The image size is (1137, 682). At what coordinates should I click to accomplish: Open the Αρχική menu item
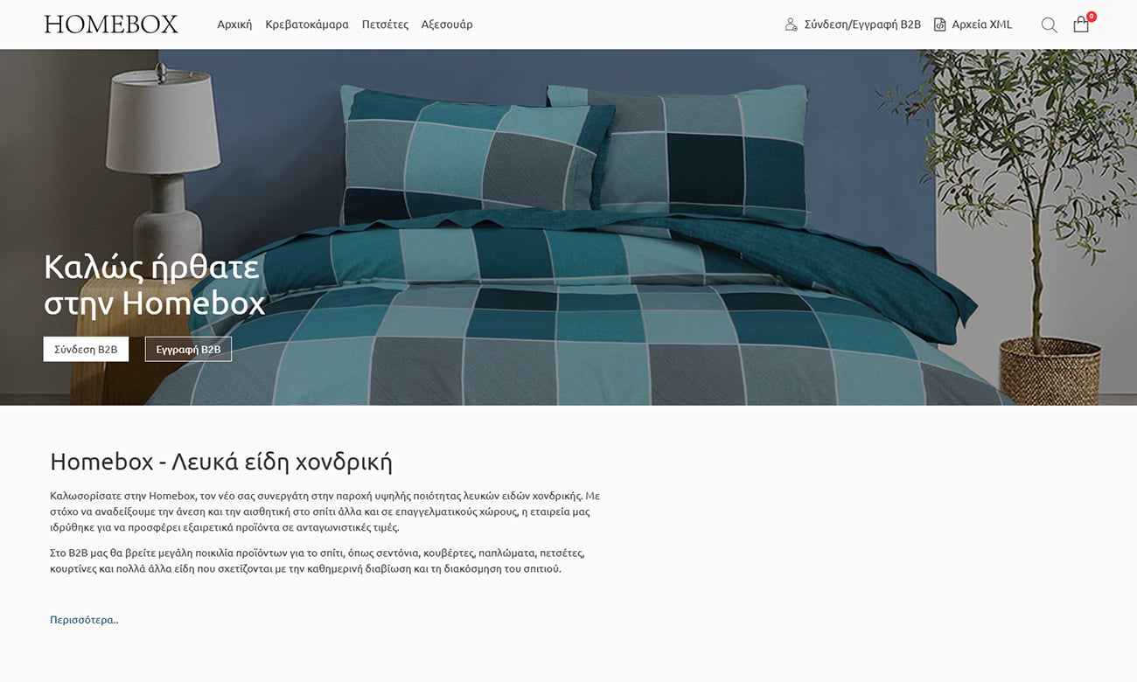[234, 24]
